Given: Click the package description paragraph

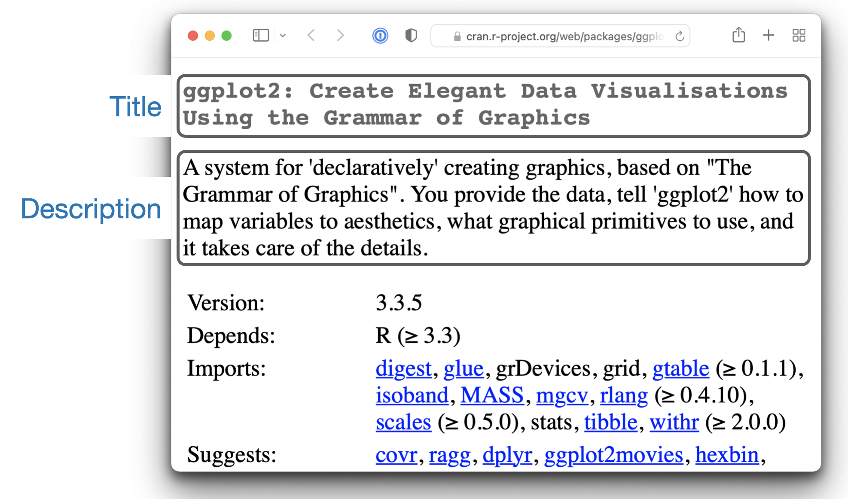Looking at the screenshot, I should [x=493, y=208].
